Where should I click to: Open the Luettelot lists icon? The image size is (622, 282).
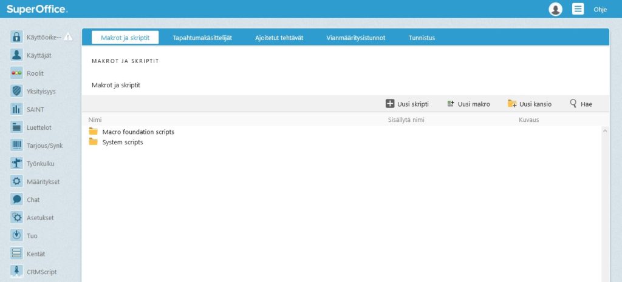17,127
